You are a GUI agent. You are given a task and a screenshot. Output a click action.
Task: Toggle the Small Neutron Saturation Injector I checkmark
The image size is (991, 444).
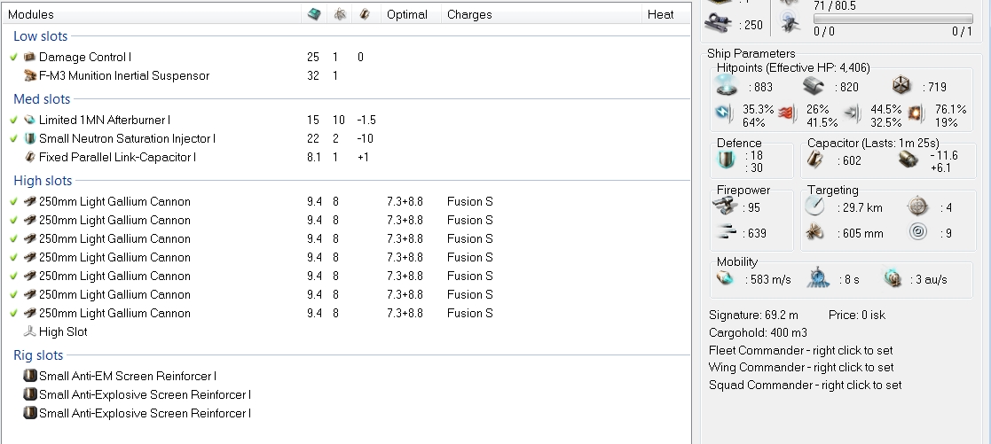(x=14, y=138)
